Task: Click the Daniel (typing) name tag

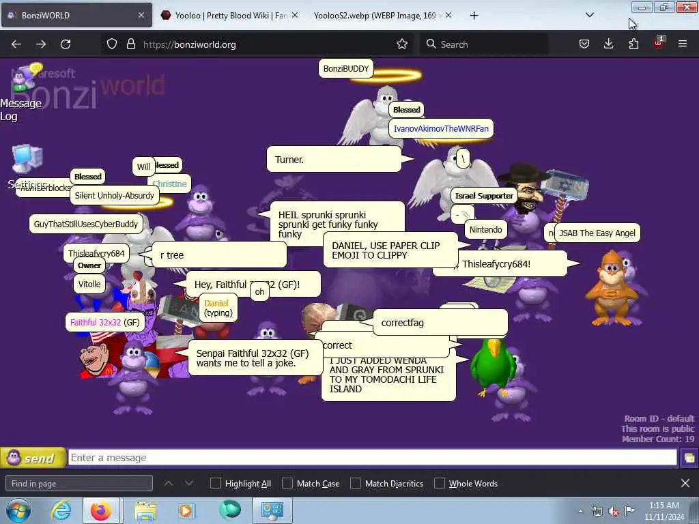Action: pyautogui.click(x=218, y=308)
